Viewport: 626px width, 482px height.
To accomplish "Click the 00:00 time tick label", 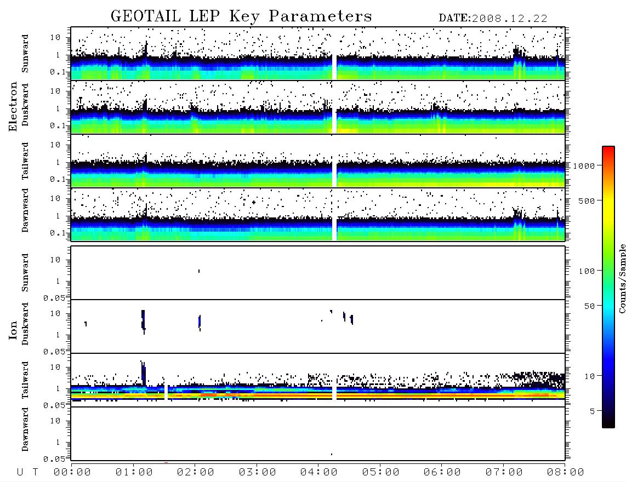I will click(72, 472).
